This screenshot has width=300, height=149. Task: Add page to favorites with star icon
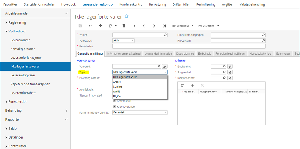pyautogui.click(x=126, y=16)
